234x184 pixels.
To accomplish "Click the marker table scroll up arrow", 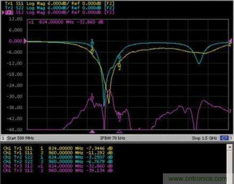I will (230, 146).
